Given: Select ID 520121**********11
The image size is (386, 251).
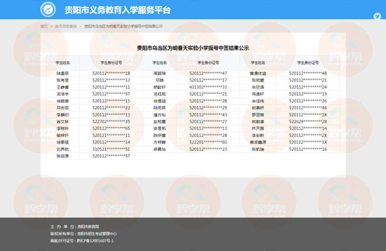Looking at the screenshot, I should (111, 135).
